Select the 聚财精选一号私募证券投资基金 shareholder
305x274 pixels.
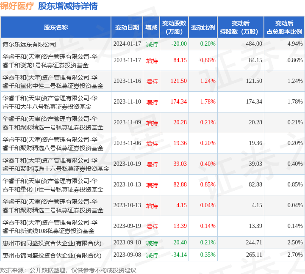click(x=53, y=123)
